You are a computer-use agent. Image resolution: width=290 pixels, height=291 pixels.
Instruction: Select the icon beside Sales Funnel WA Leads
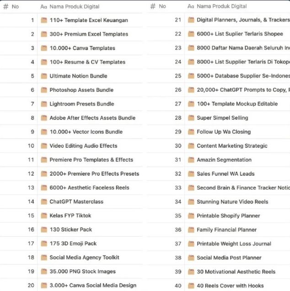191,174
